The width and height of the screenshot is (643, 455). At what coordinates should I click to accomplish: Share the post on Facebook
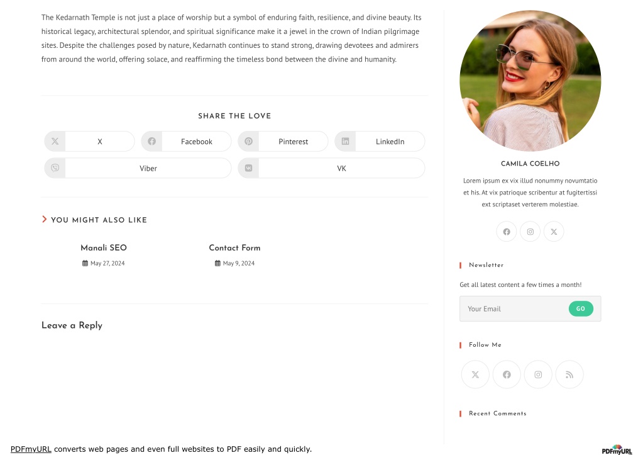pos(186,141)
